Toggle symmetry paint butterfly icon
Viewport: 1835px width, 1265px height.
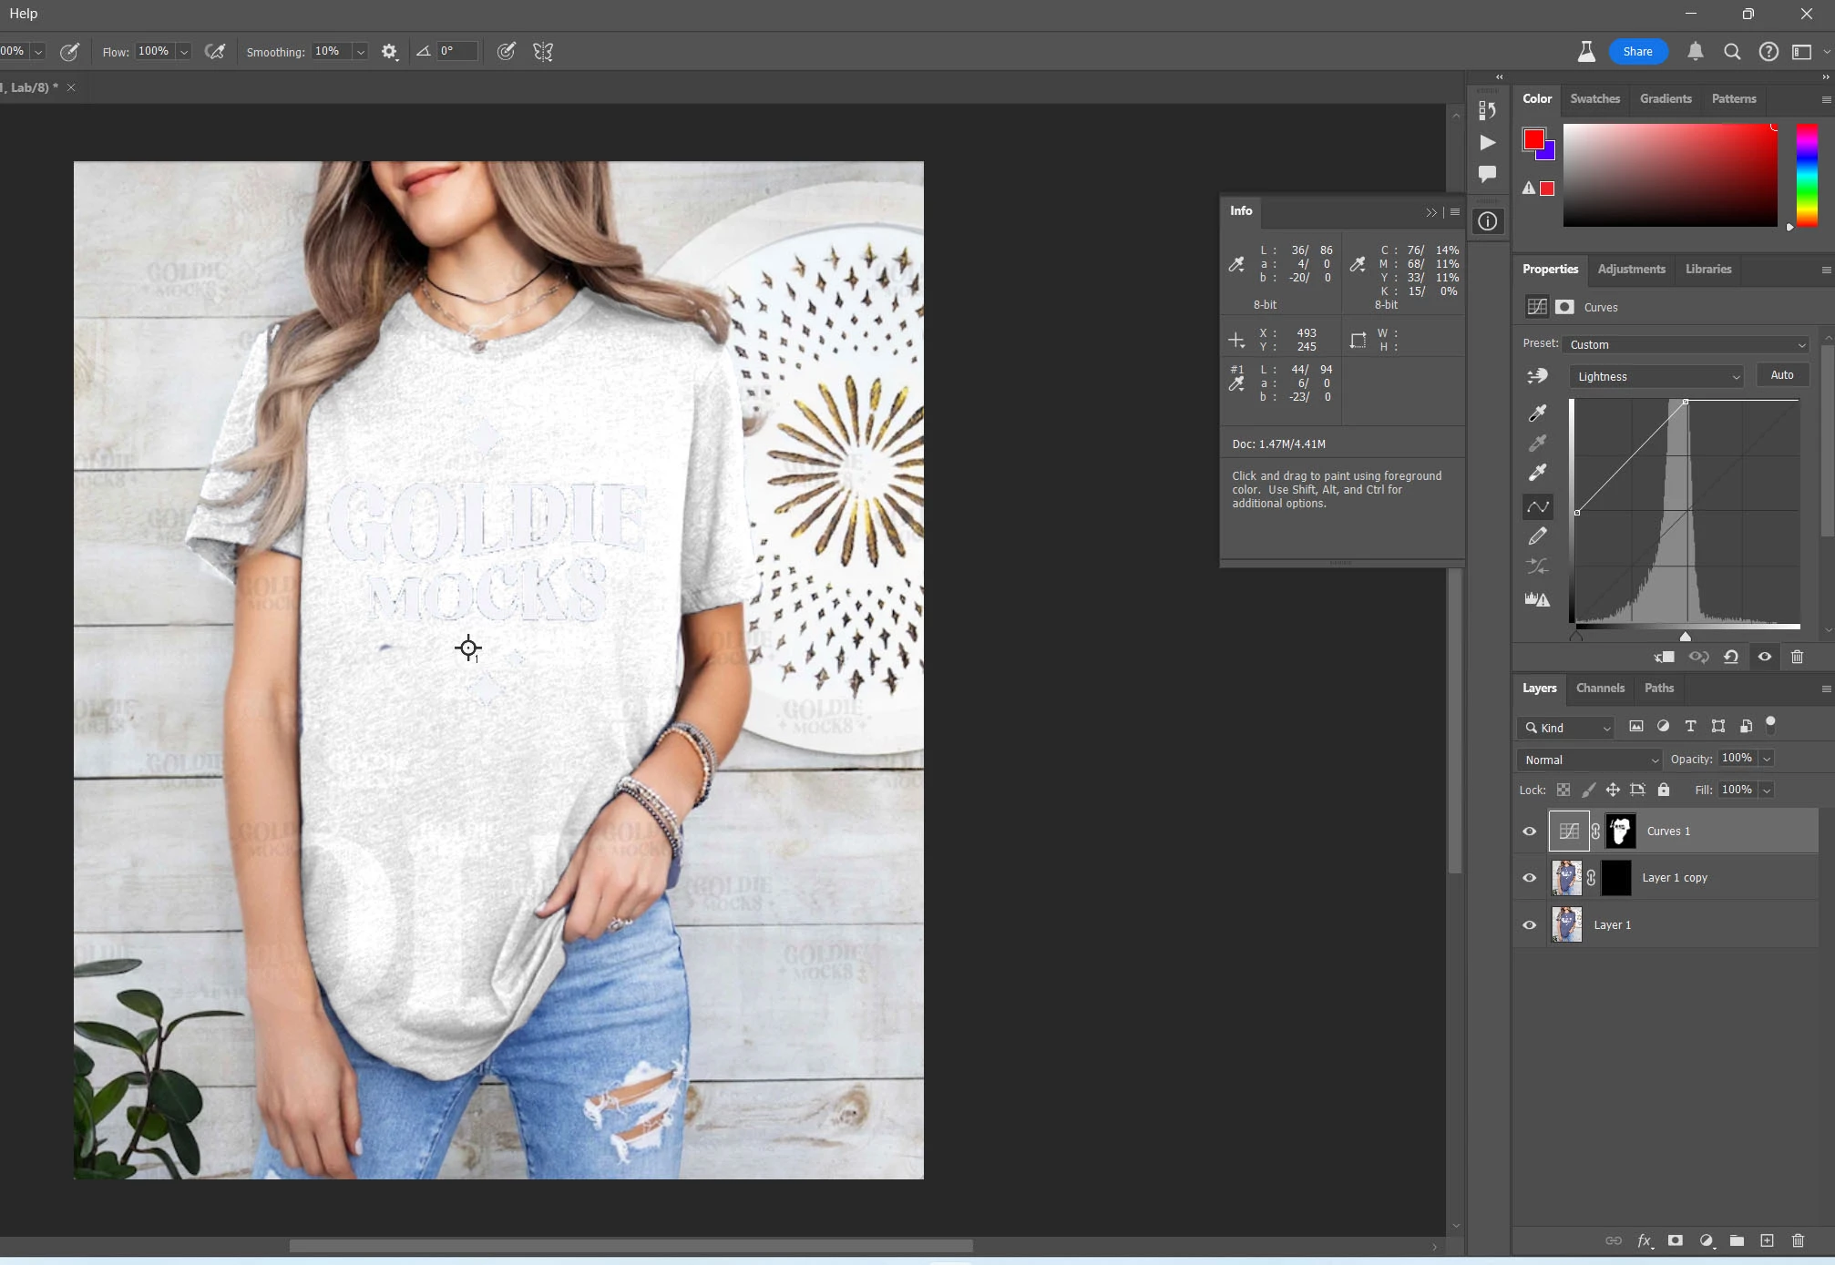tap(543, 52)
